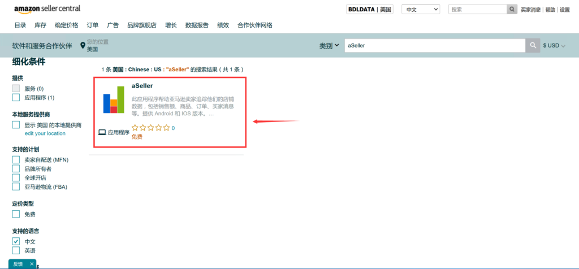Open the 库存 menu
This screenshot has height=269, width=579.
[x=41, y=25]
